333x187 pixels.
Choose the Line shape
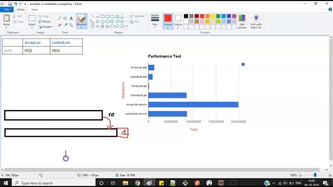(93, 17)
